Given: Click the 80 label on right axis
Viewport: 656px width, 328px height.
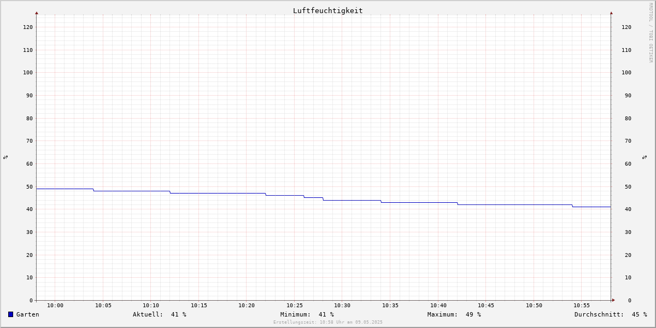Looking at the screenshot, I should tap(628, 118).
